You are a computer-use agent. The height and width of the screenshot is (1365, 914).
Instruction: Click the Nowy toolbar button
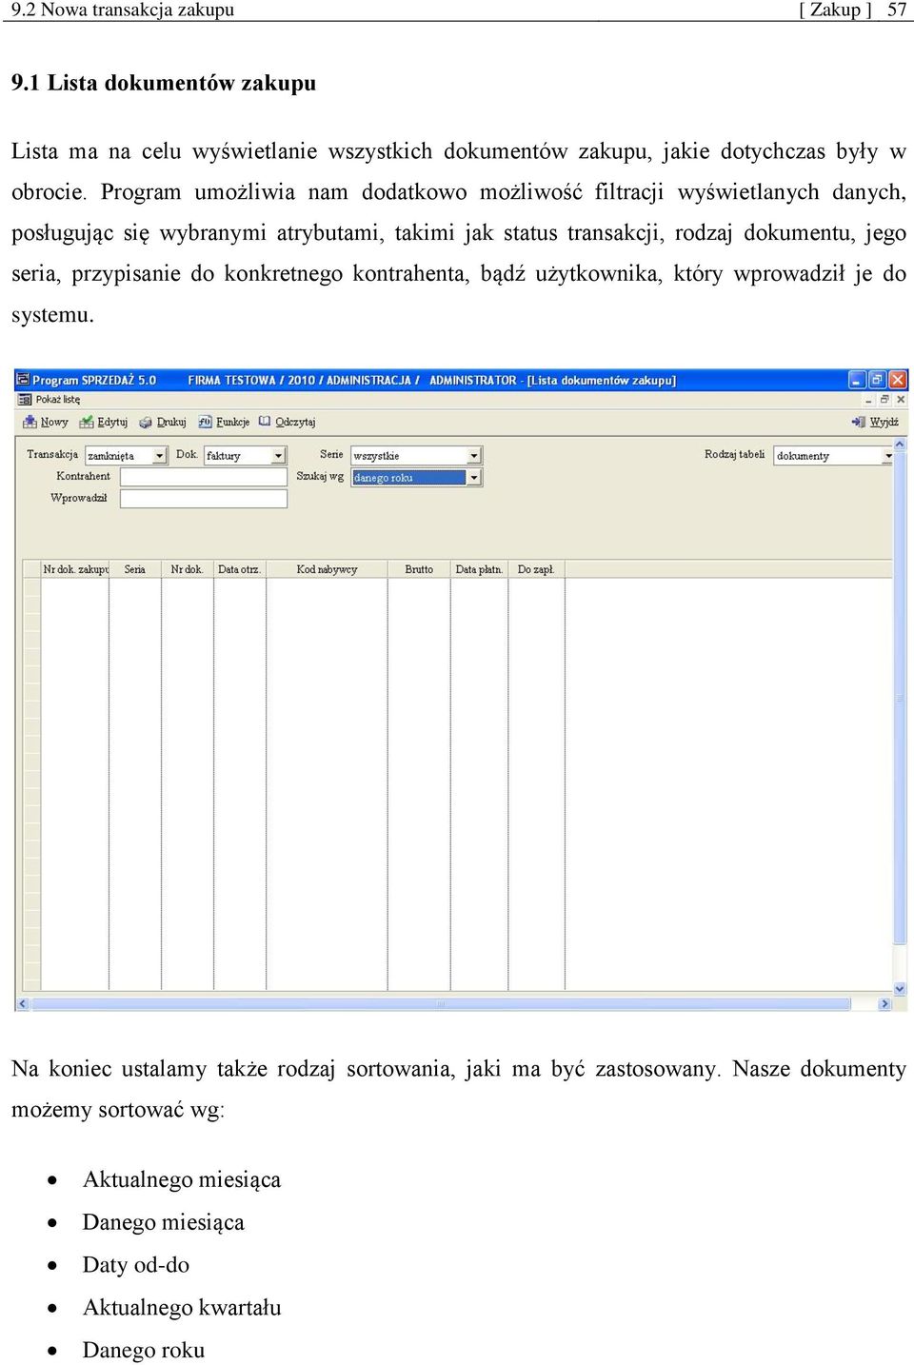(46, 422)
